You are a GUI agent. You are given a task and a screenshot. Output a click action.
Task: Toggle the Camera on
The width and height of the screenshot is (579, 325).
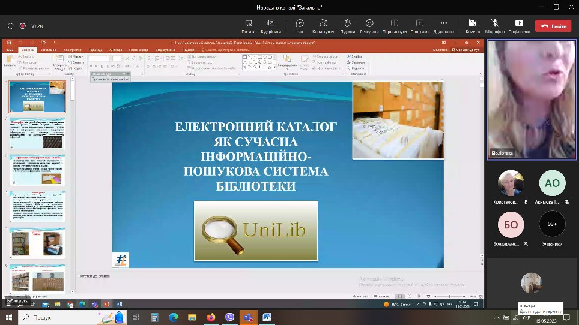tap(471, 24)
